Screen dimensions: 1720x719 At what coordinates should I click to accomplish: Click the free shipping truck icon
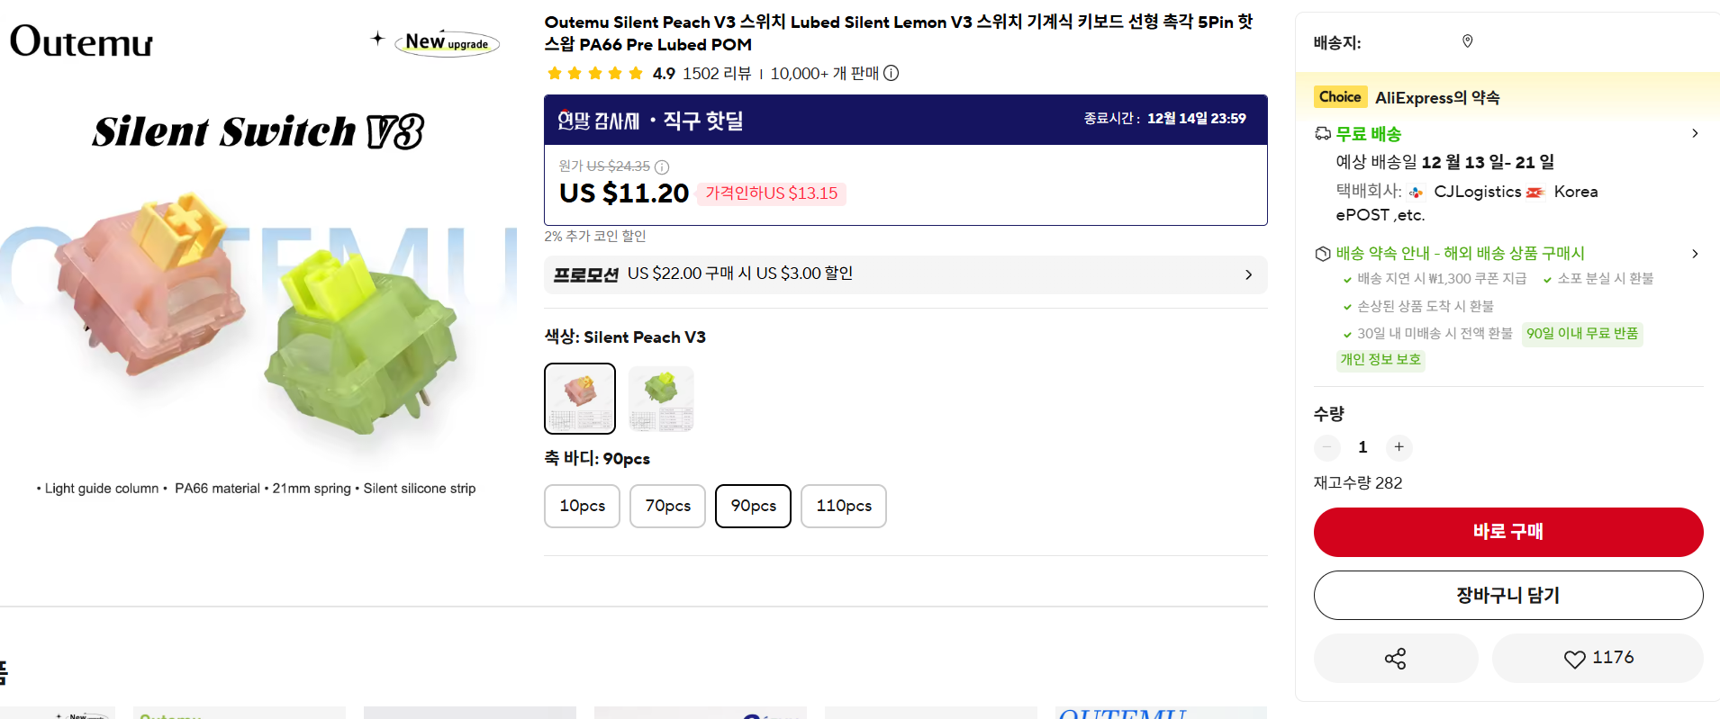tap(1323, 133)
